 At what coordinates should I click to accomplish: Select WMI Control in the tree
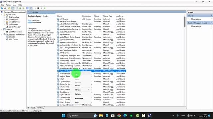coord(13,39)
